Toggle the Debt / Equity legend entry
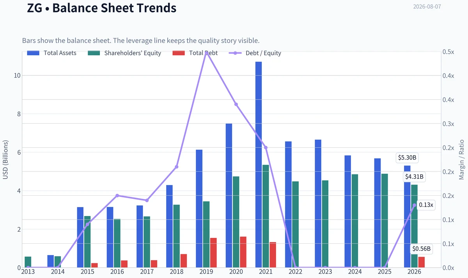This screenshot has height=278, width=468. click(255, 53)
